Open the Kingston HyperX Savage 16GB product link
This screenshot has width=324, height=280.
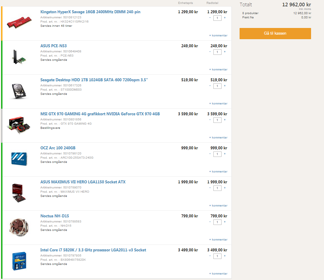click(x=90, y=12)
